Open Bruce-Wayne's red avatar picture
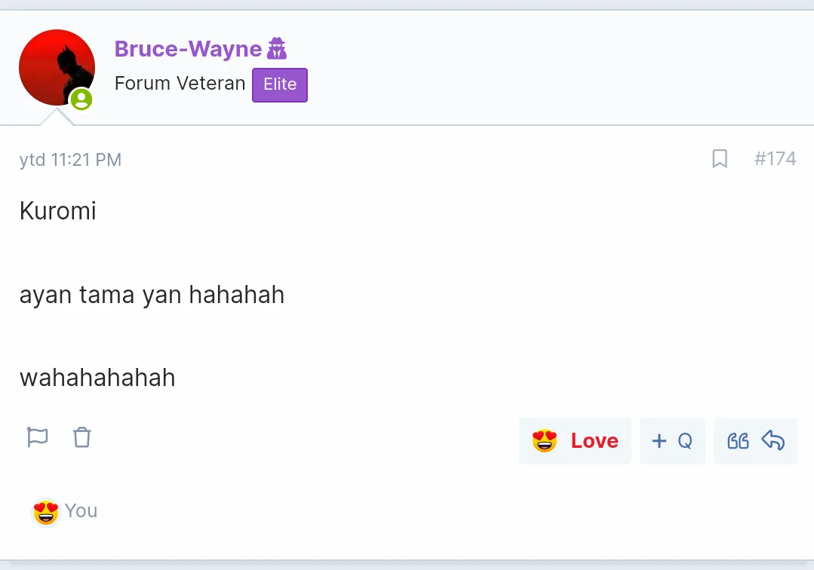Viewport: 814px width, 570px height. [57, 67]
